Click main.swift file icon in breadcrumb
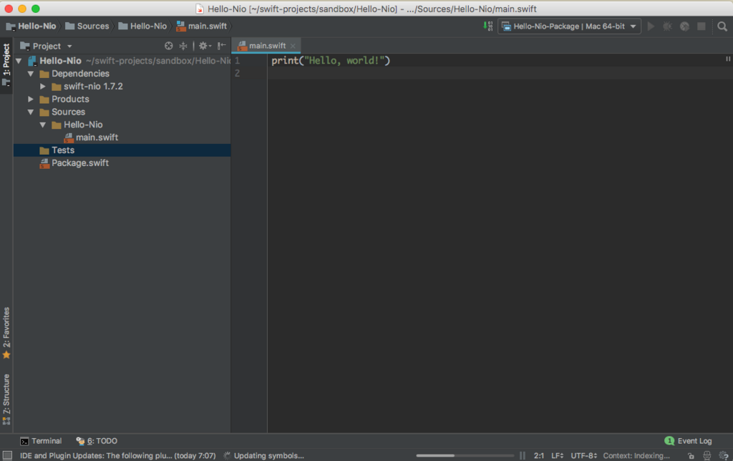 click(x=181, y=26)
